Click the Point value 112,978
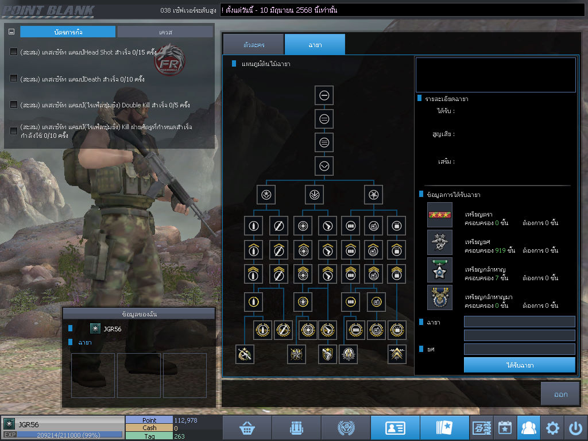 185,420
